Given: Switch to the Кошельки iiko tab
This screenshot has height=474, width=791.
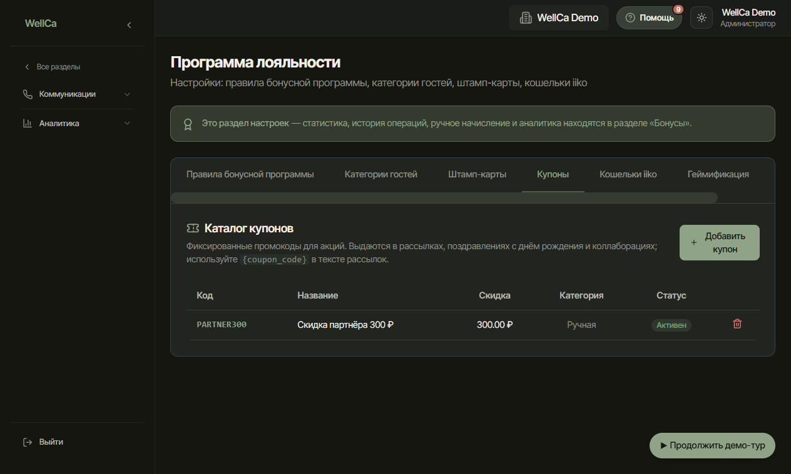Looking at the screenshot, I should pos(628,175).
